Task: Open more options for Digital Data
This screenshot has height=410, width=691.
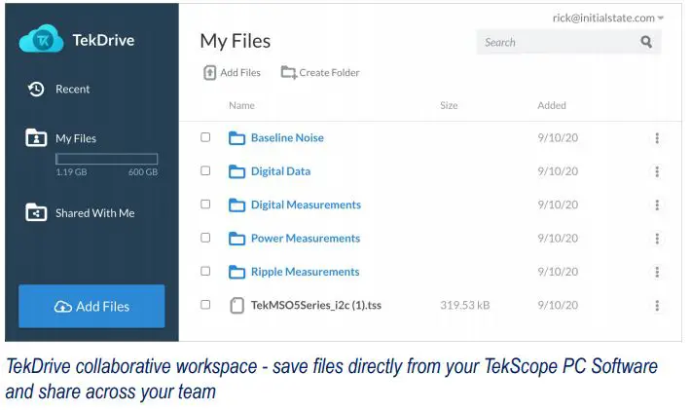Action: [x=657, y=171]
